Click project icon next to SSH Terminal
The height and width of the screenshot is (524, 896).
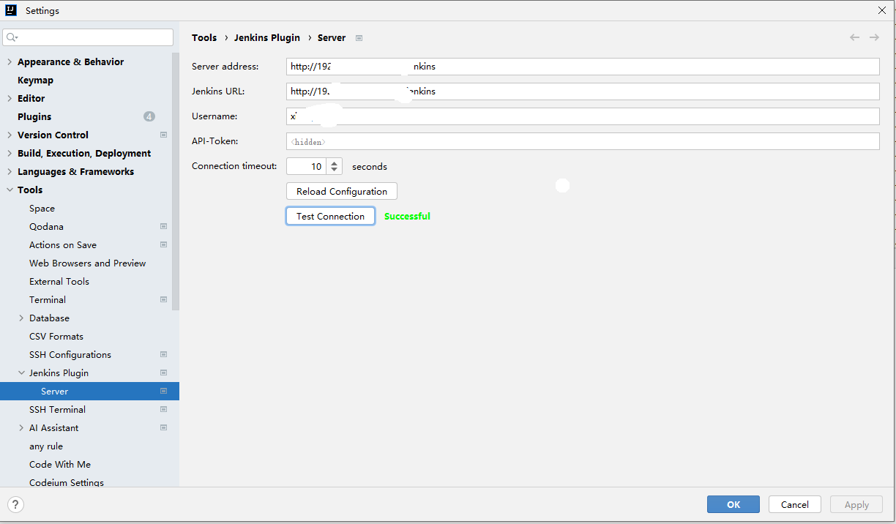[163, 409]
